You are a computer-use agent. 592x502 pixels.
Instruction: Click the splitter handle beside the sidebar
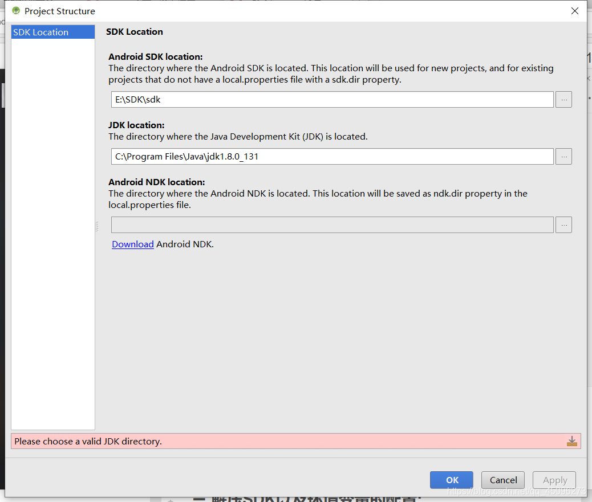[x=97, y=226]
